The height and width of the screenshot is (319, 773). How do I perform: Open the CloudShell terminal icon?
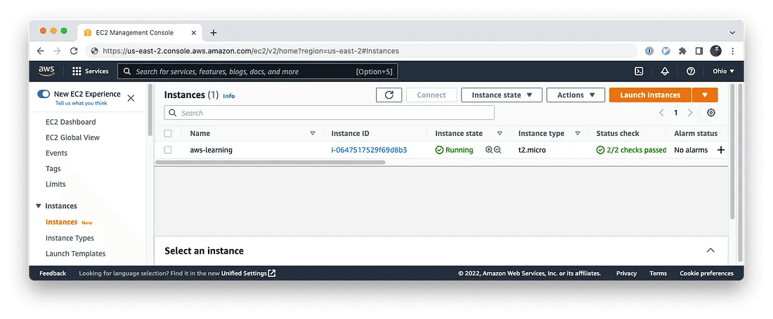pyautogui.click(x=638, y=72)
